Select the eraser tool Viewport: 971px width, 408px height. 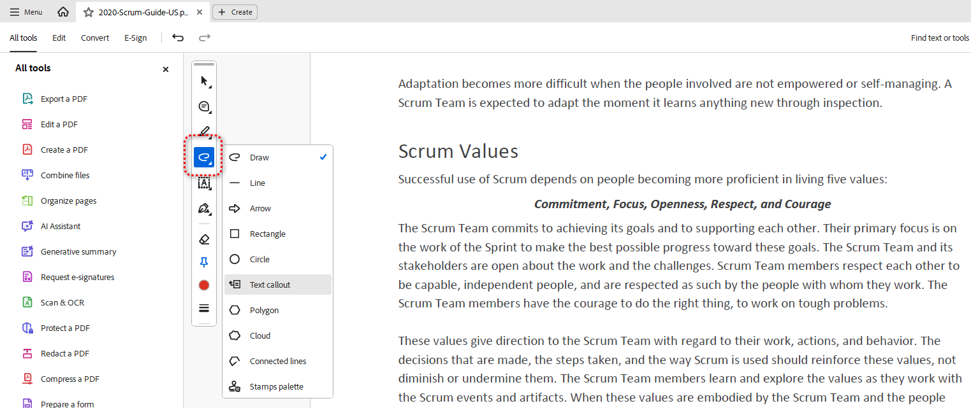pyautogui.click(x=204, y=239)
